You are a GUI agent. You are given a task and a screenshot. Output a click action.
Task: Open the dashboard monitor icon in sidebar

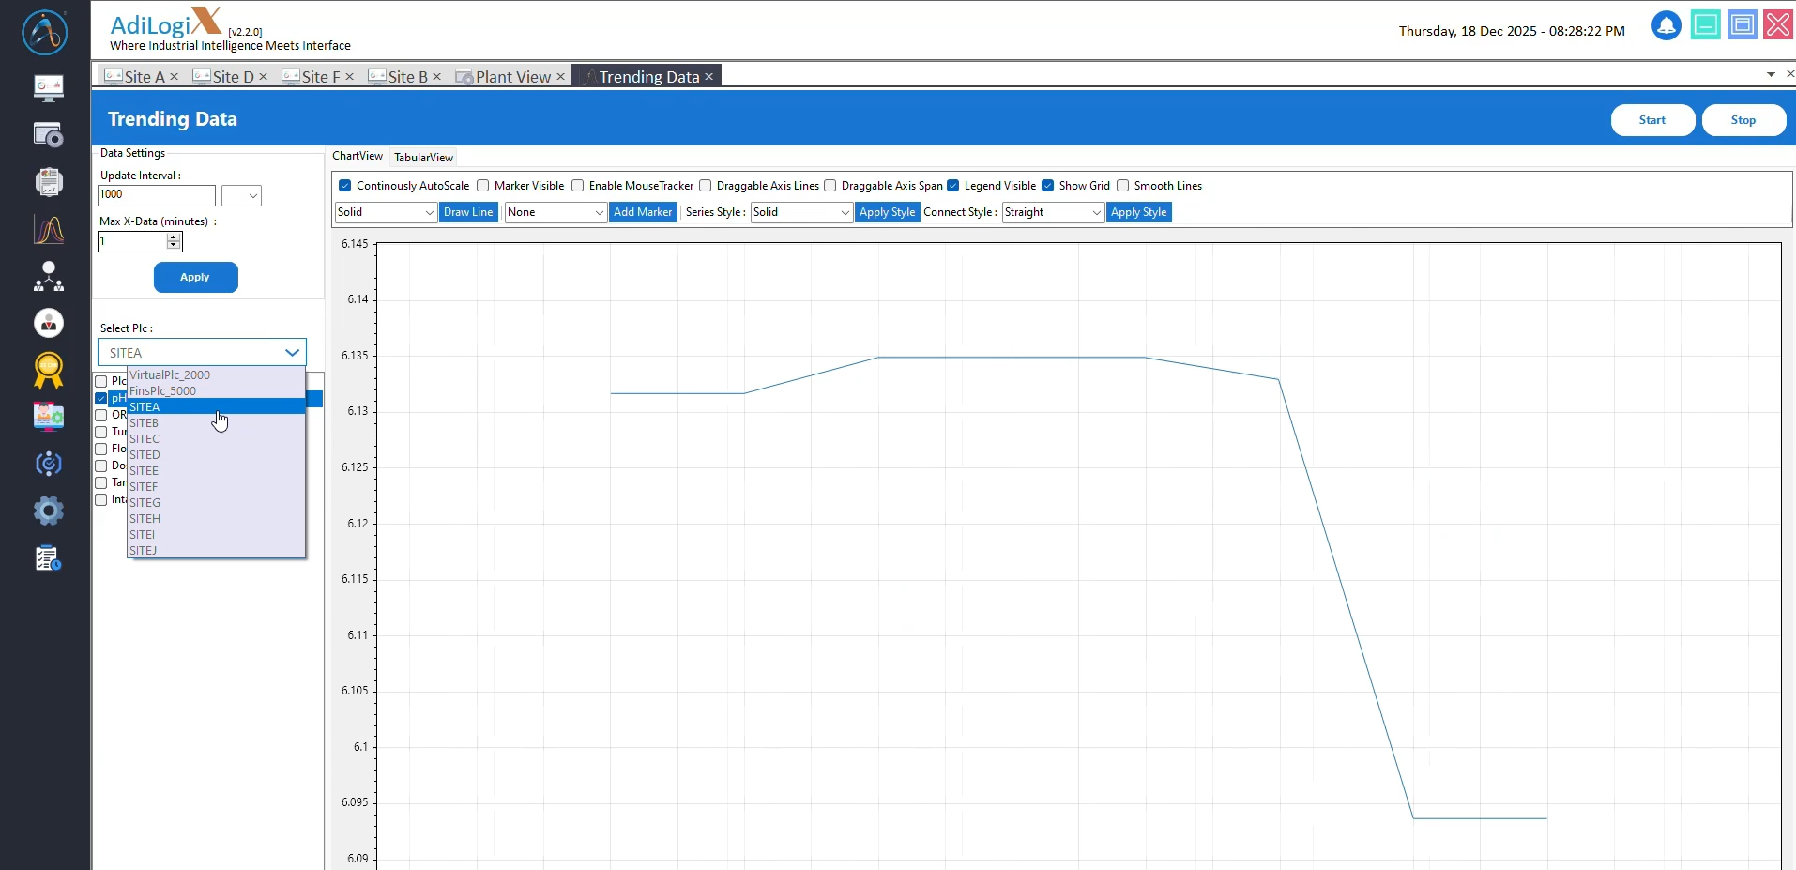[x=48, y=87]
